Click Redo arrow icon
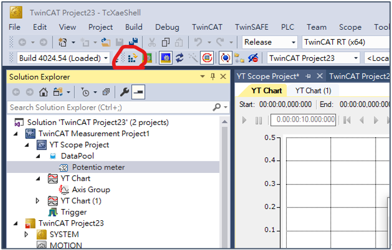This screenshot has height=250, width=392. tap(220, 42)
